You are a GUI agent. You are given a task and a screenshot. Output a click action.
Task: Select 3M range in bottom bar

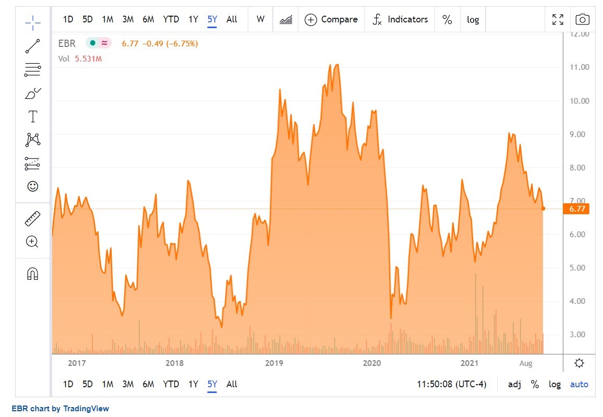[x=128, y=384]
